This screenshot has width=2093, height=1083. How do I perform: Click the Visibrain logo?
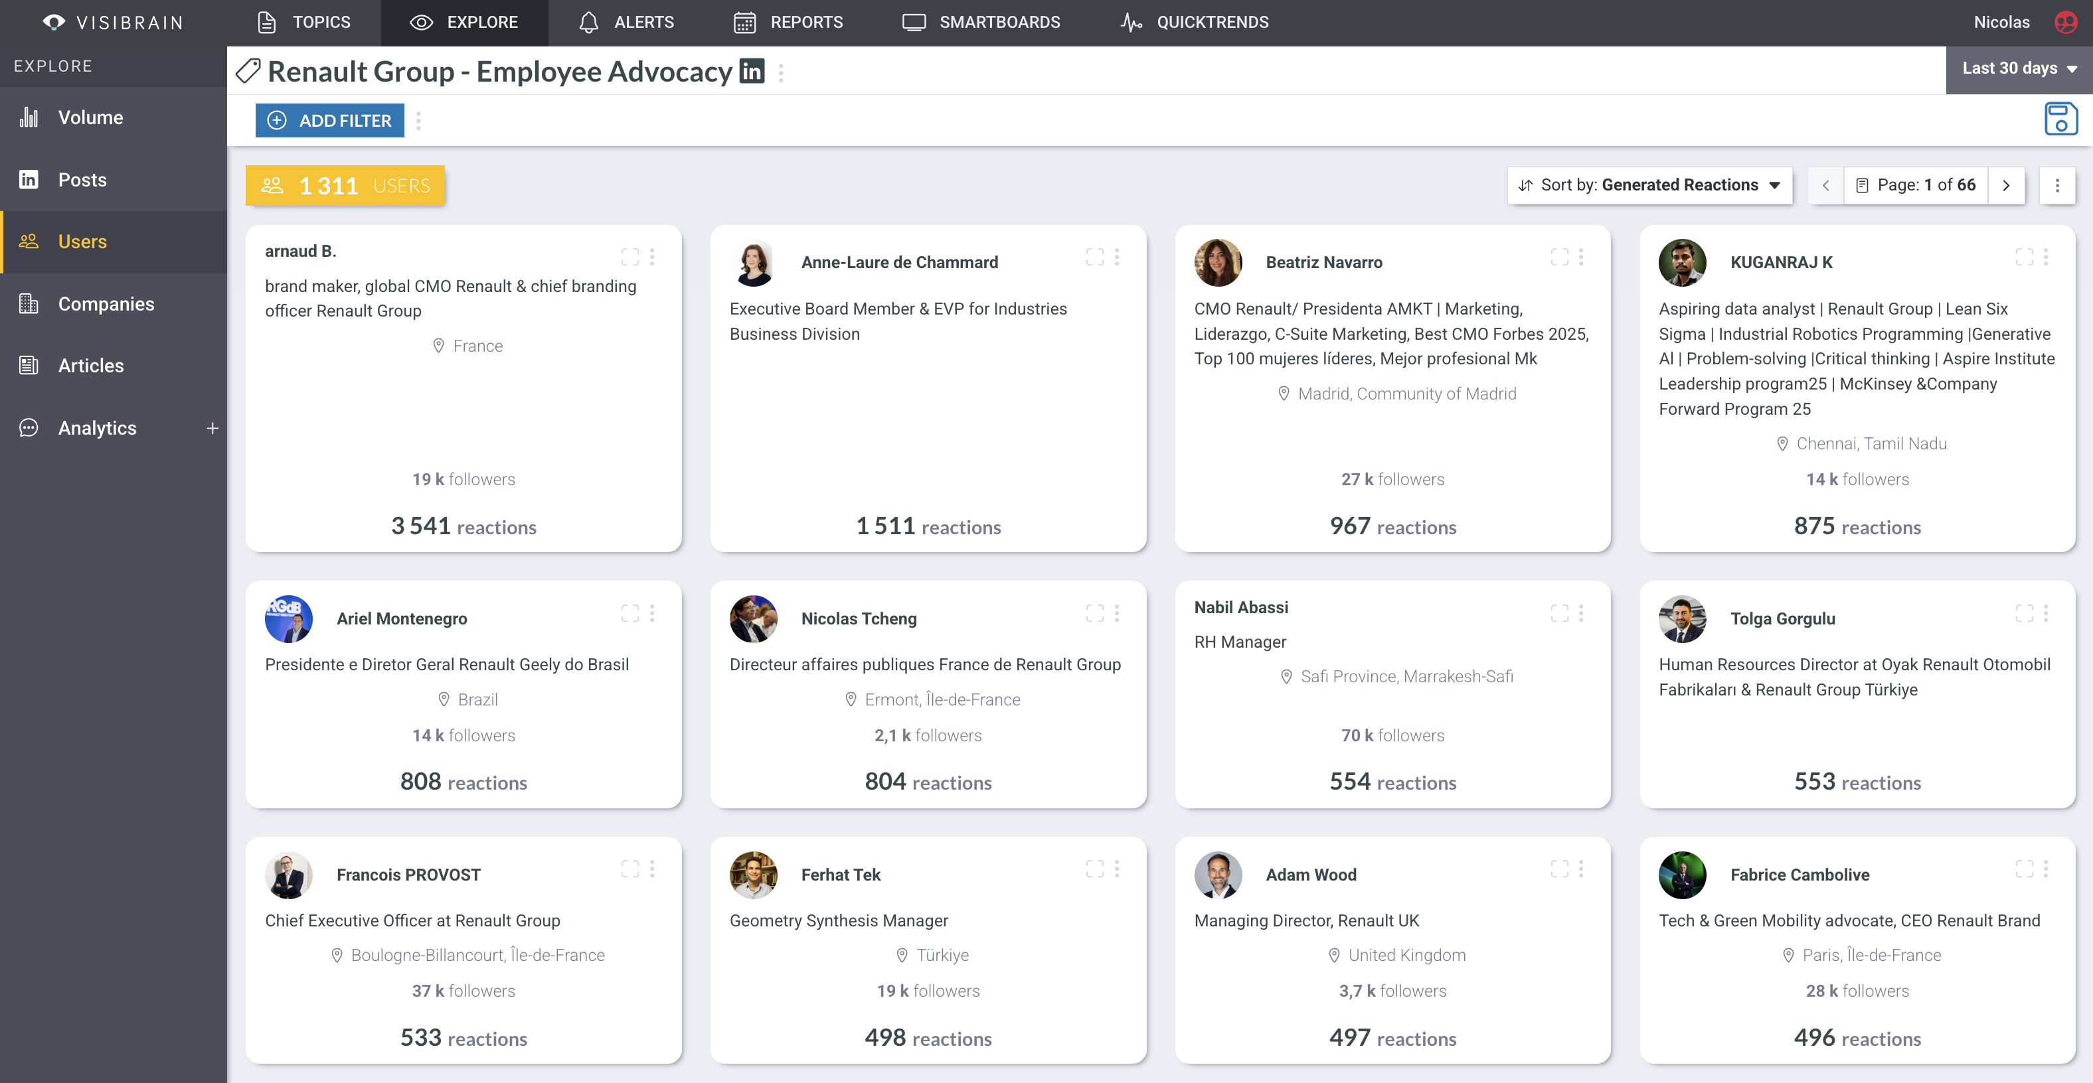pyautogui.click(x=113, y=22)
